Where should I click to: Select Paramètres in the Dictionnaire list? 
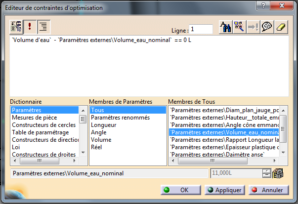point(44,110)
